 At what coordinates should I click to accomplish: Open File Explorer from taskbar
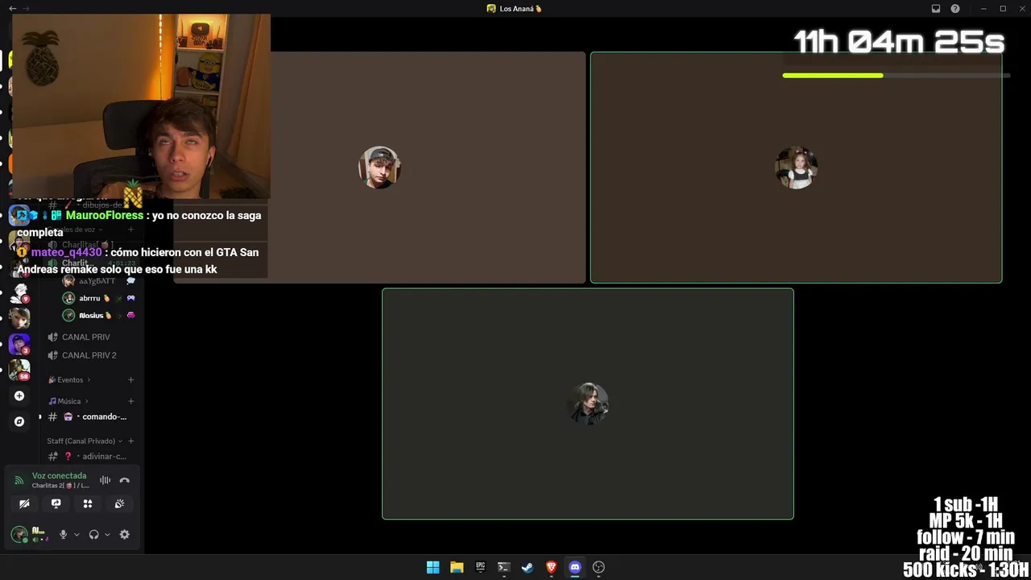pyautogui.click(x=457, y=567)
